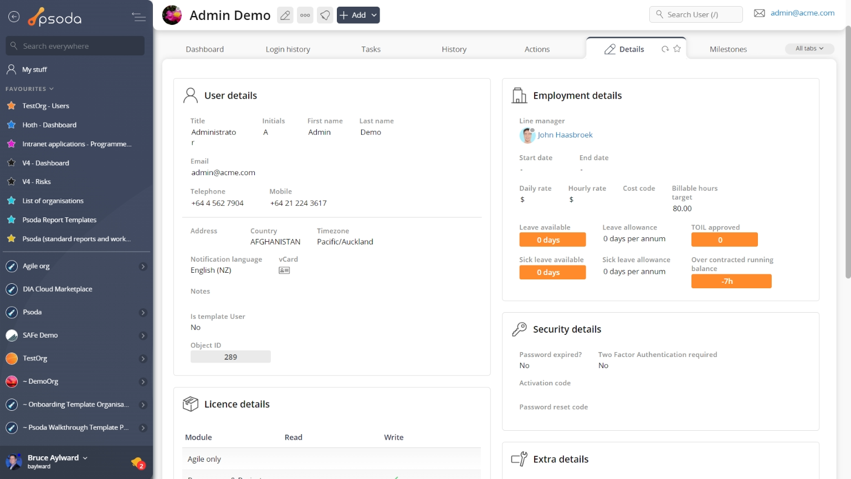
Task: Open List of organisations favourite
Action: pyautogui.click(x=53, y=201)
